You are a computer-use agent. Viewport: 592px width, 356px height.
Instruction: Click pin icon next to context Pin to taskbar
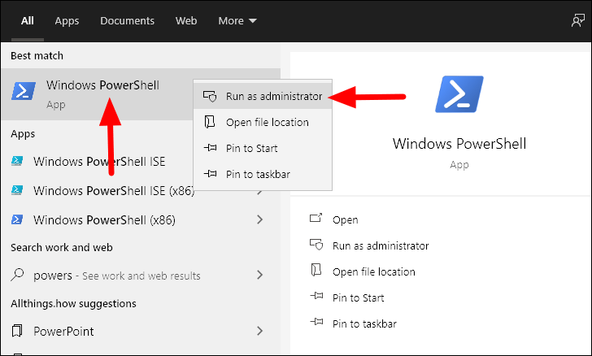[211, 174]
